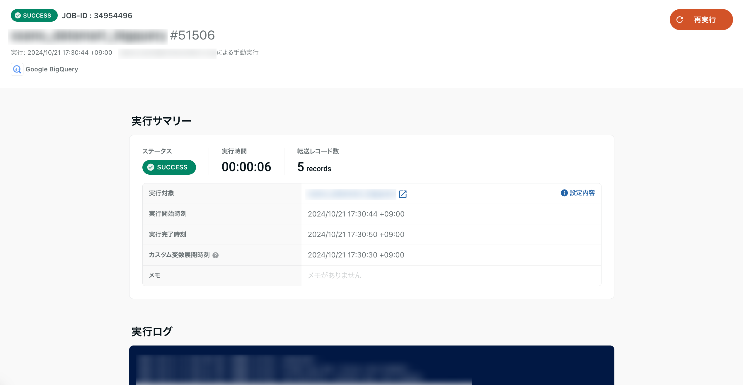Click the 実行完了時刻 value 17:30:50
The width and height of the screenshot is (743, 385).
tap(356, 235)
